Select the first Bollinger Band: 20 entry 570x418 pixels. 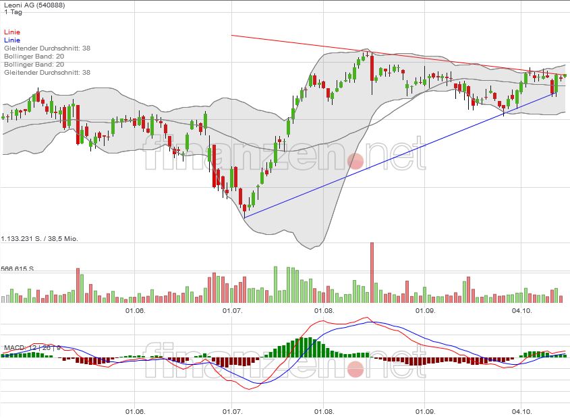pos(34,57)
